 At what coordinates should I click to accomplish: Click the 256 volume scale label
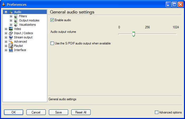[x=147, y=27]
